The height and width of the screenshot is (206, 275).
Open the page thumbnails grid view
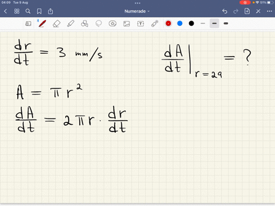[17, 11]
